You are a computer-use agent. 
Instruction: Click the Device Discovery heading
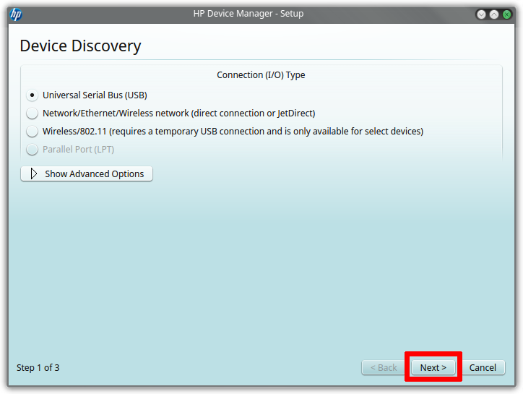[x=80, y=46]
